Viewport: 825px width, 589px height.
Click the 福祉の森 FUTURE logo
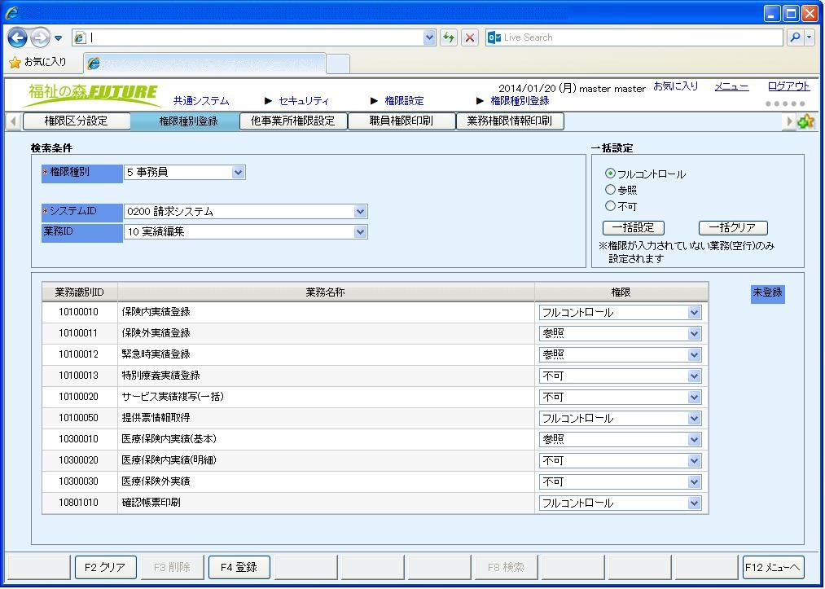click(93, 94)
